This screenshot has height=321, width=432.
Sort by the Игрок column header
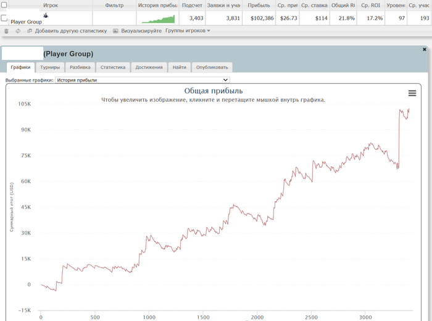click(51, 5)
